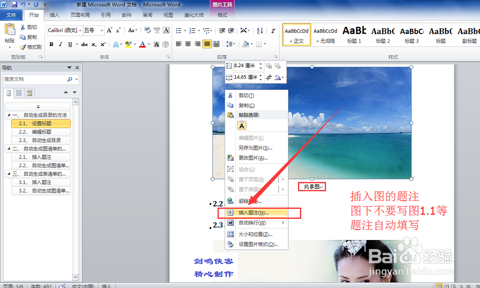
Task: Click the picture height 8.24 厘米 field
Action: [x=245, y=65]
